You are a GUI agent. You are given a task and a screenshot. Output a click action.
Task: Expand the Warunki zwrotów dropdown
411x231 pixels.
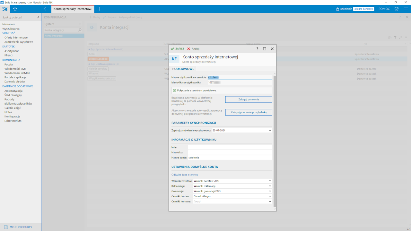pyautogui.click(x=270, y=181)
